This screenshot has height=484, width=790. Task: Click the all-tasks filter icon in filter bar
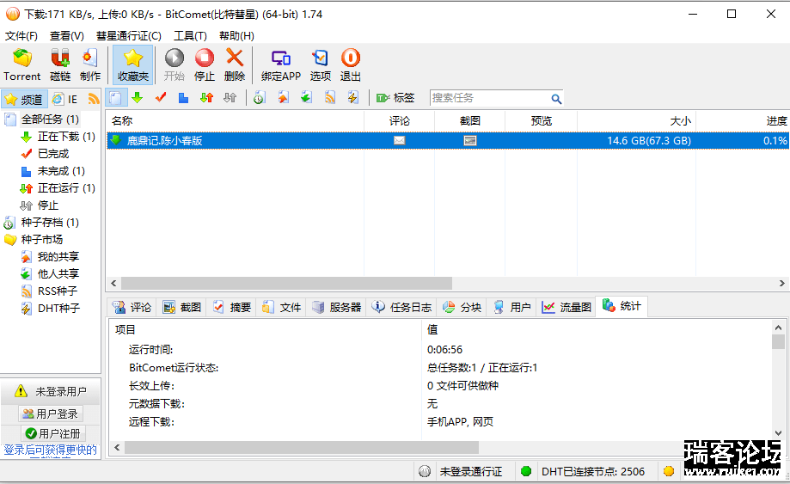pyautogui.click(x=115, y=98)
